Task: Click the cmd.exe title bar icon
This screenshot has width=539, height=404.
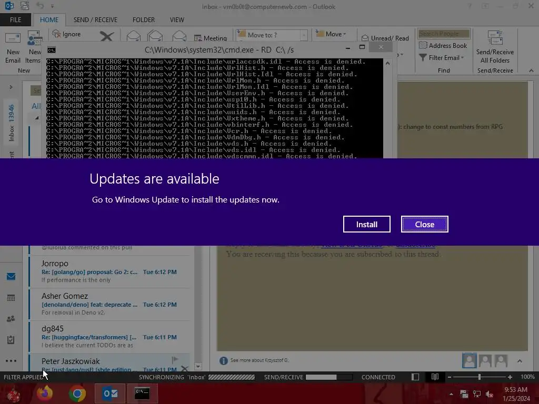Action: (x=52, y=50)
